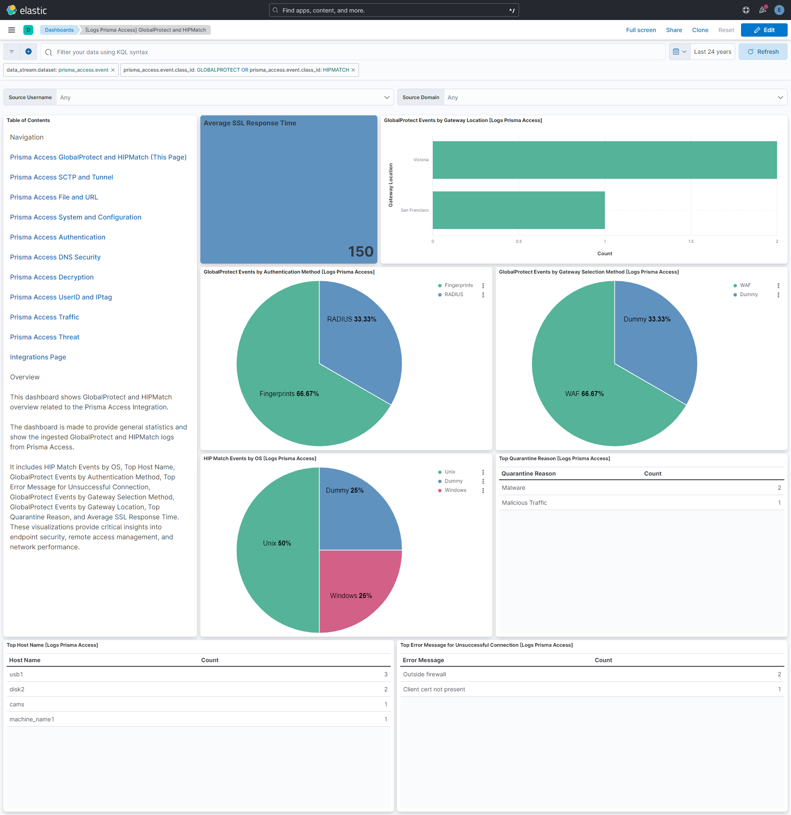Switch to Full screen mode

(641, 30)
